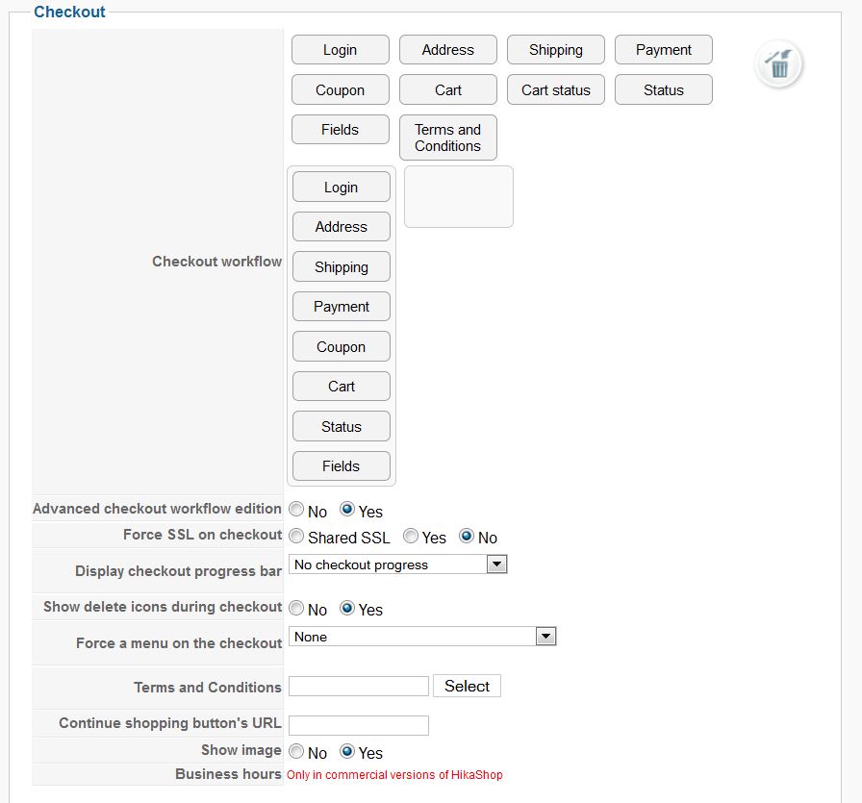Image resolution: width=862 pixels, height=803 pixels.
Task: Choose Shared SSL for Force SSL
Action: pyautogui.click(x=296, y=537)
